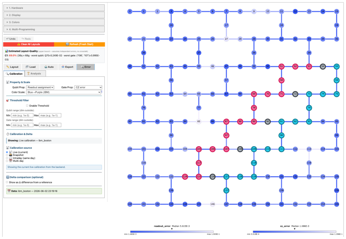This screenshot has width=346, height=239.
Task: Expand the 1. Hardware section
Action: click(54, 8)
